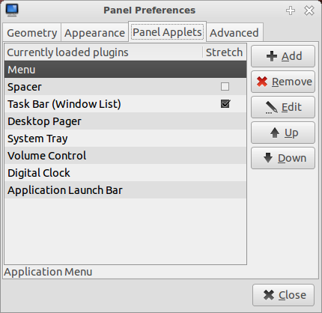Image resolution: width=322 pixels, height=313 pixels.
Task: Enable Stretch checkbox for Spacer
Action: click(x=225, y=87)
